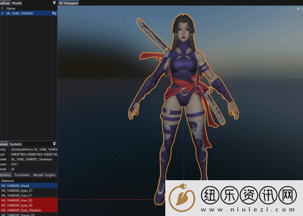Open the Details tab
This screenshot has width=303, height=216.
4,144
